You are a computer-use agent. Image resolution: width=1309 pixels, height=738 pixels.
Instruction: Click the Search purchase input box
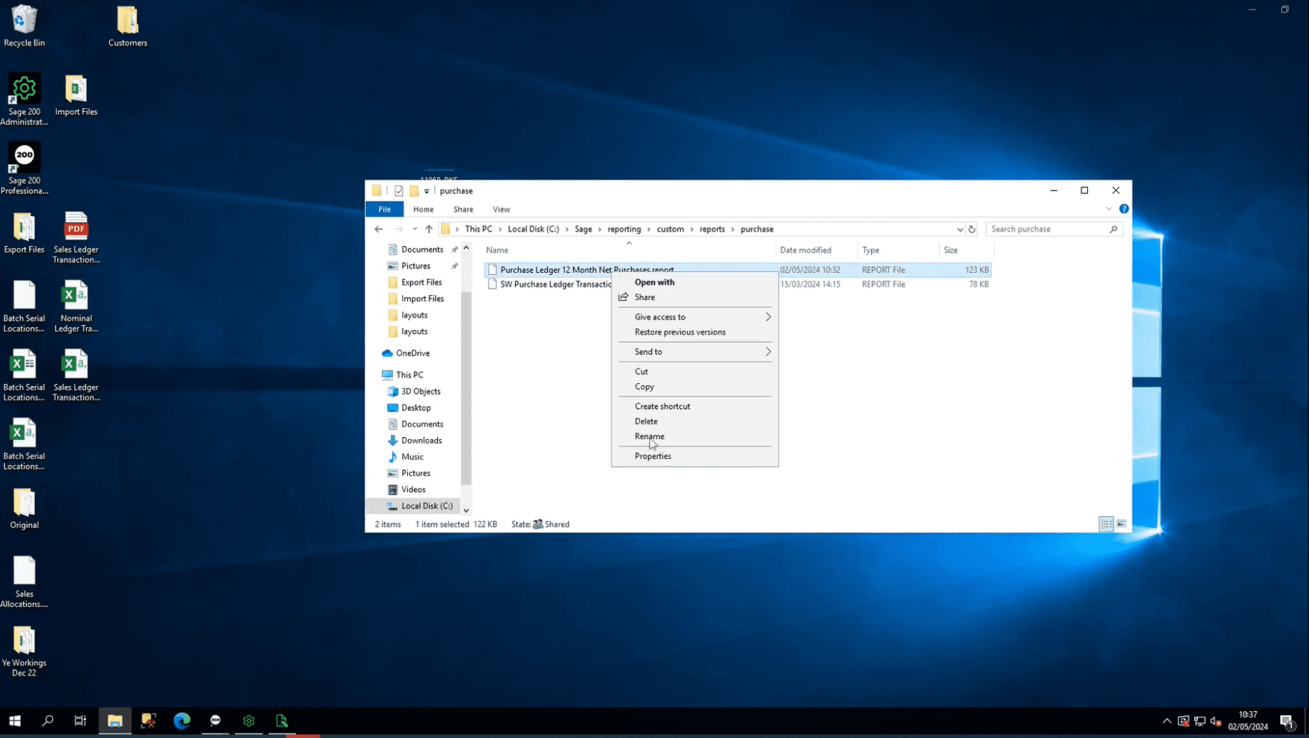coord(1047,229)
